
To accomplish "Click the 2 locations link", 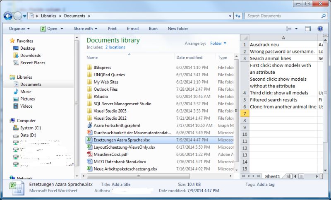I will pyautogui.click(x=115, y=47).
